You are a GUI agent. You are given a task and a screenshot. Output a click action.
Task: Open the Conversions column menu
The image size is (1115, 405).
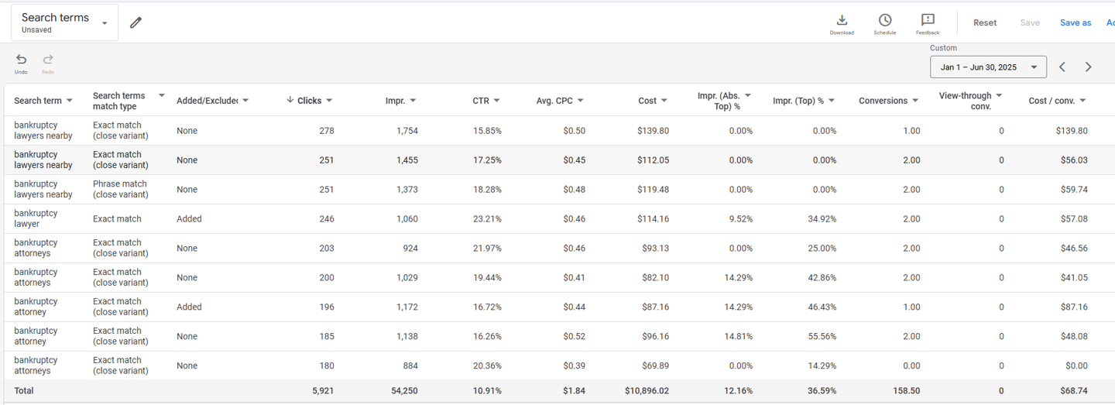pyautogui.click(x=916, y=101)
